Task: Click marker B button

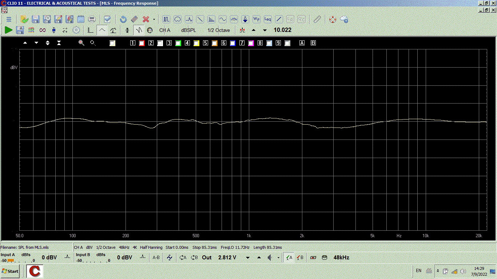Action: (313, 43)
